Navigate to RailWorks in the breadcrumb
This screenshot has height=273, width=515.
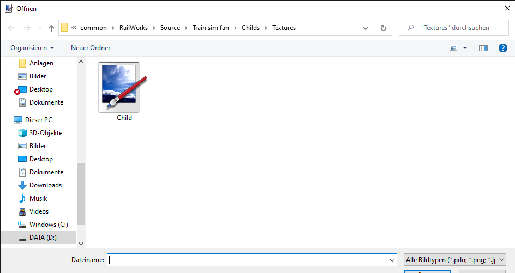[x=134, y=28]
